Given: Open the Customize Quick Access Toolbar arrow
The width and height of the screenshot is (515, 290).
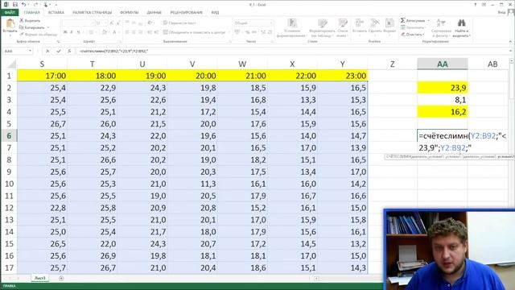Looking at the screenshot, I should coord(56,5).
